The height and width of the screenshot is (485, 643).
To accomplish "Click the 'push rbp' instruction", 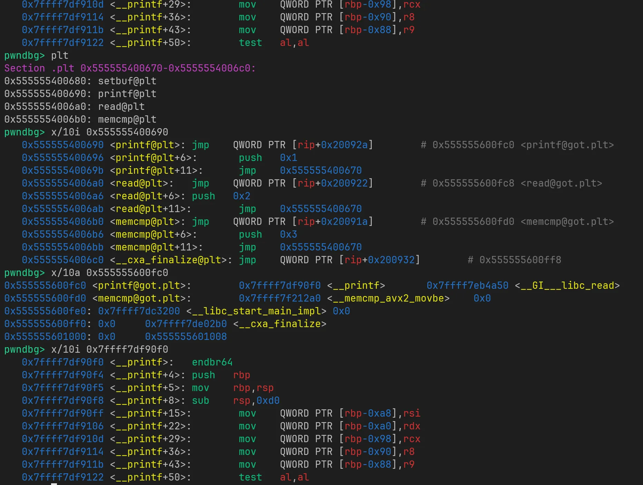I will [221, 375].
